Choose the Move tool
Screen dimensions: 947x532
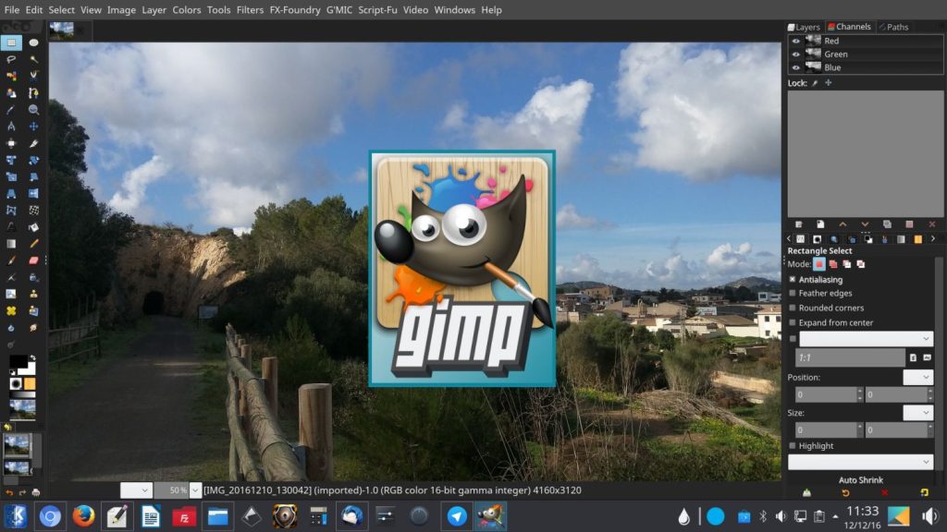point(33,127)
